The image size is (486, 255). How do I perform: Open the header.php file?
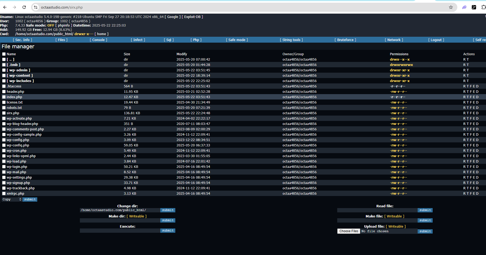(15, 91)
